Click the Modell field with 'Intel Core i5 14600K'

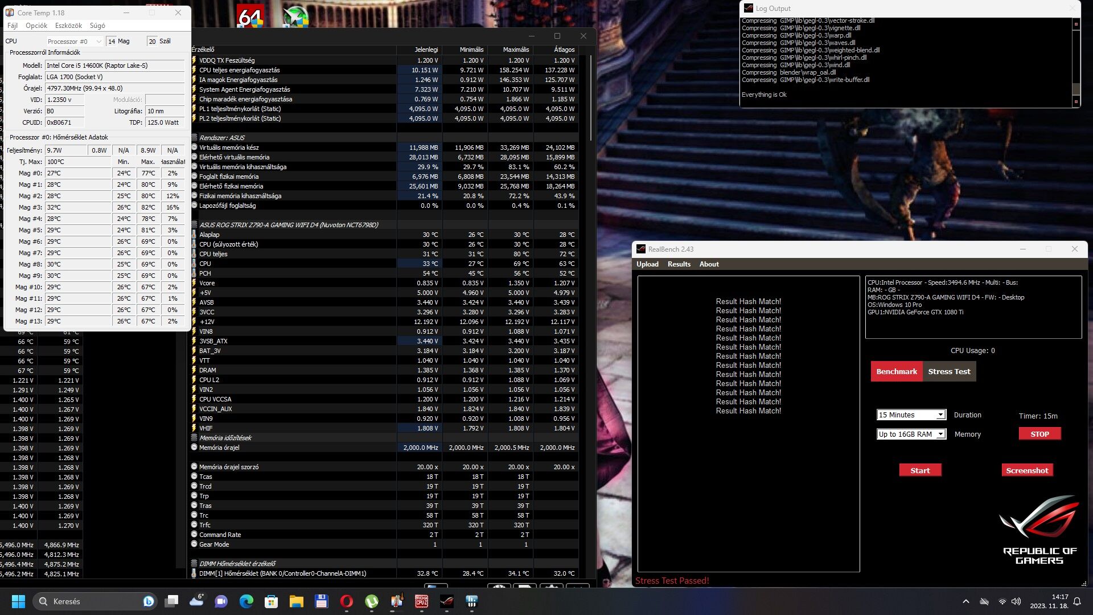click(x=115, y=65)
